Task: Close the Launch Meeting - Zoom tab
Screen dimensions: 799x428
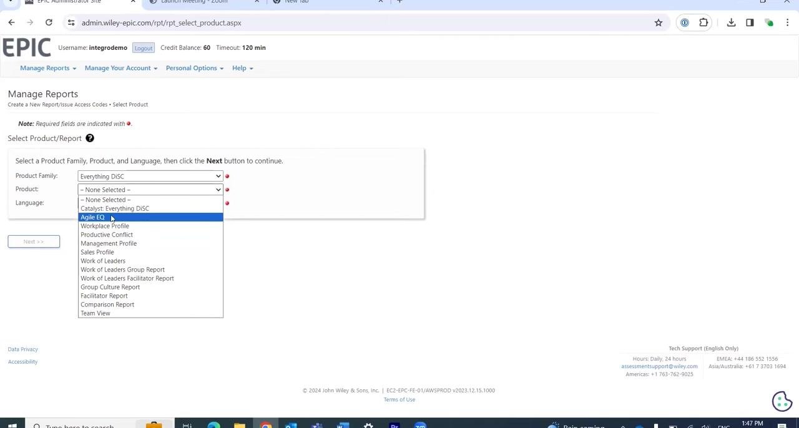Action: [x=257, y=2]
